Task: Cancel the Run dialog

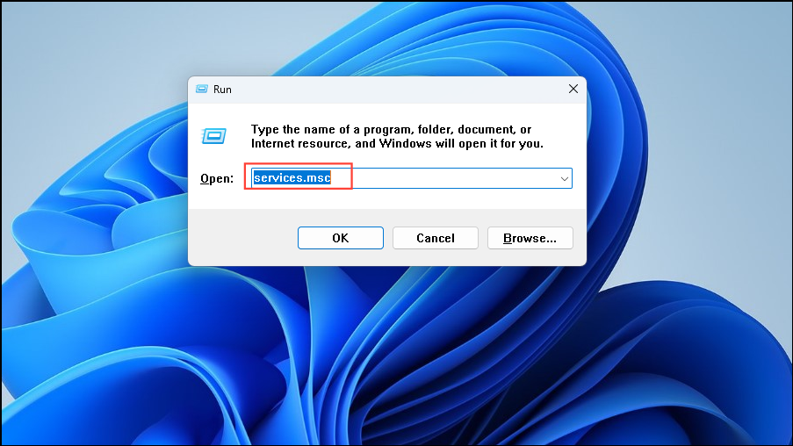Action: coord(435,238)
